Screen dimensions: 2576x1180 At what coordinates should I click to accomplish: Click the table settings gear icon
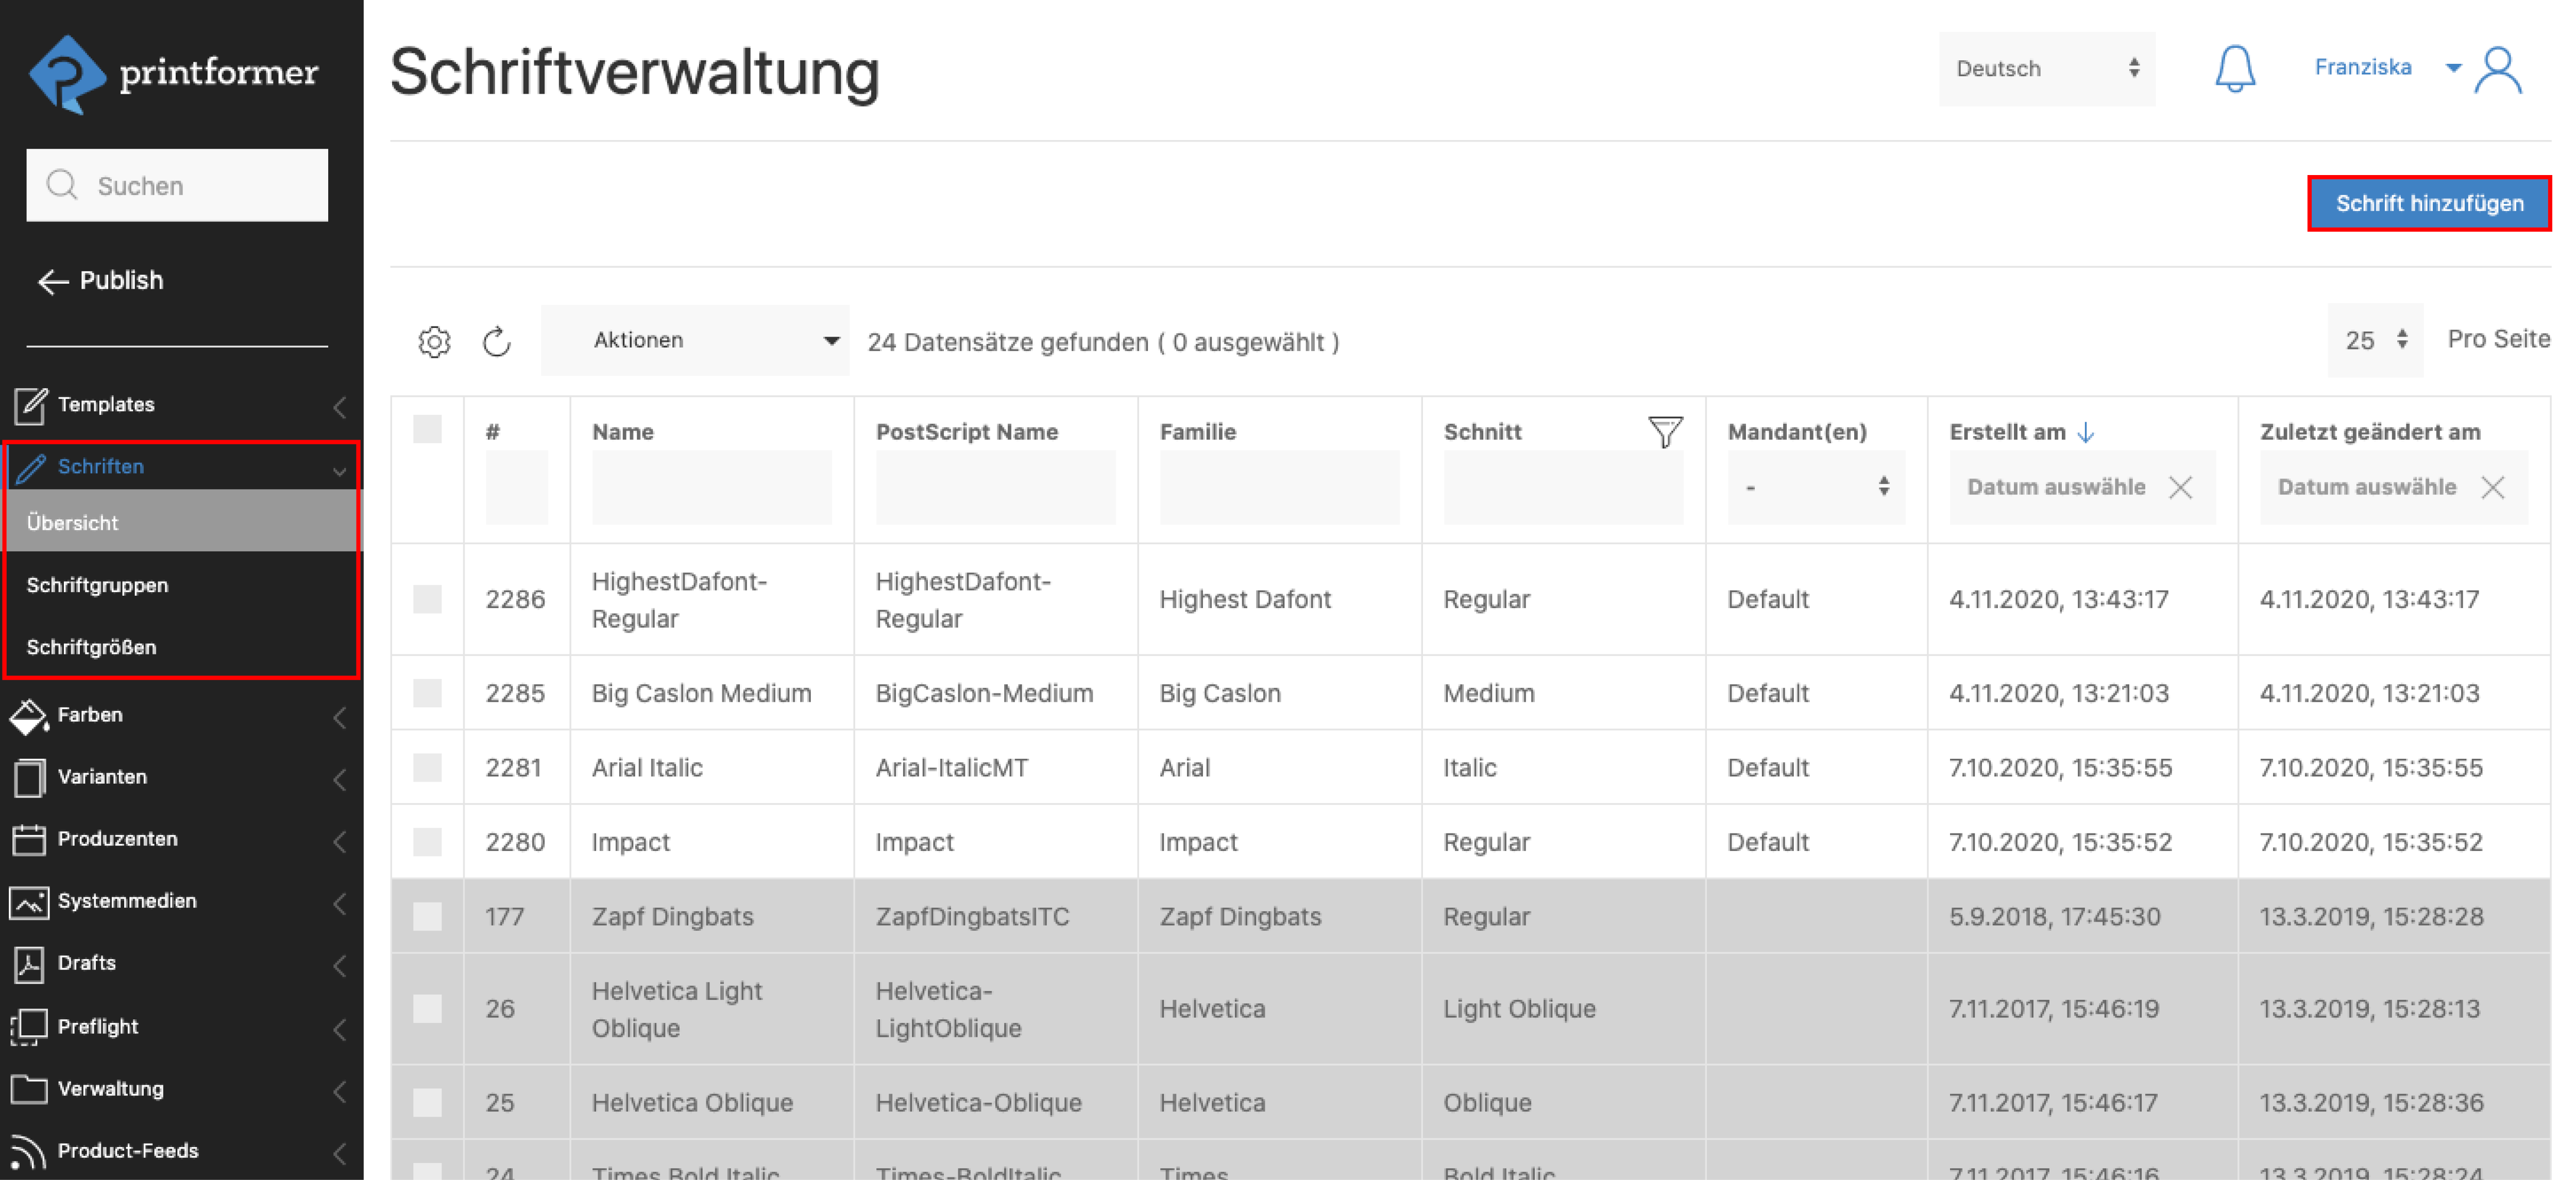pos(434,342)
